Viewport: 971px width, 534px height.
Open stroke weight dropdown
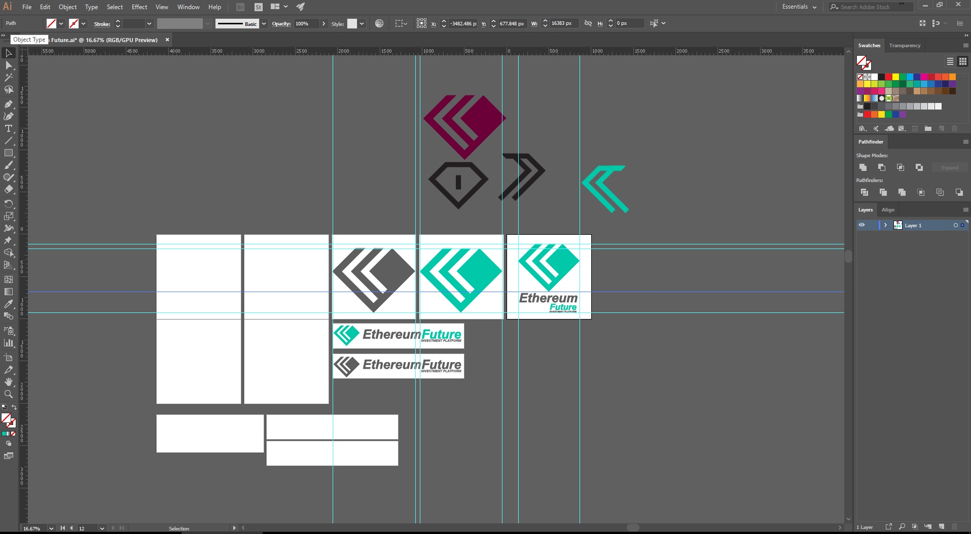tap(149, 23)
